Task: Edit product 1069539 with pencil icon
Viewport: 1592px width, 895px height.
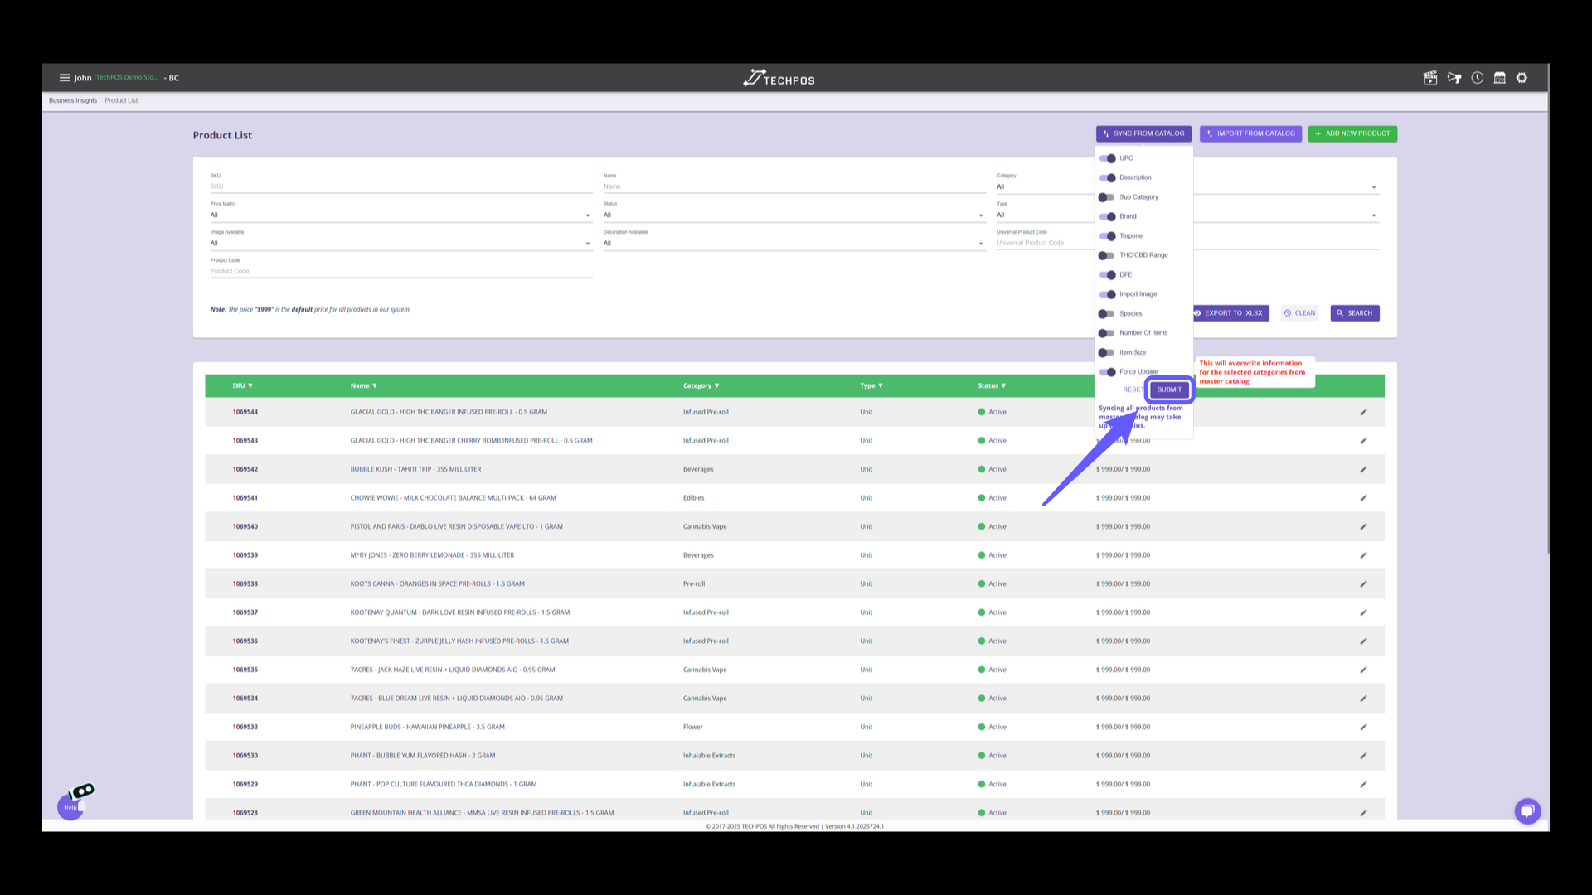Action: pos(1363,555)
